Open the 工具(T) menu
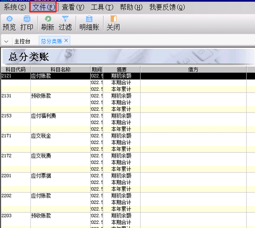The image size is (255, 228). 102,7
